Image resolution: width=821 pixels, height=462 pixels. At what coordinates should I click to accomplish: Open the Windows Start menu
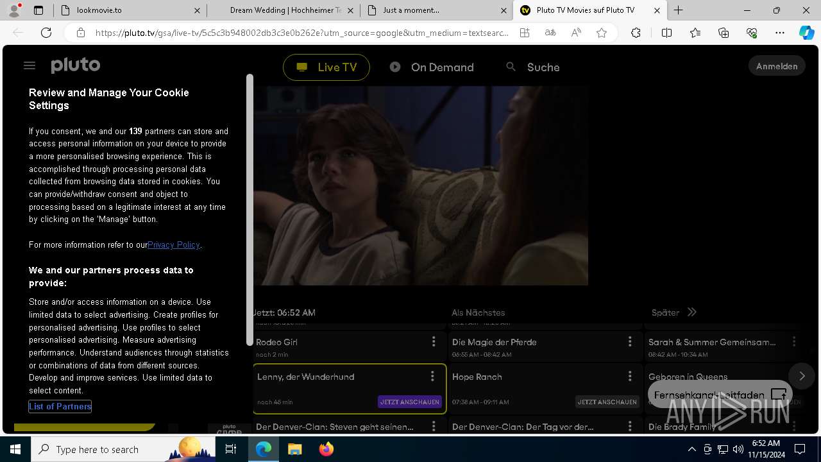pos(15,449)
